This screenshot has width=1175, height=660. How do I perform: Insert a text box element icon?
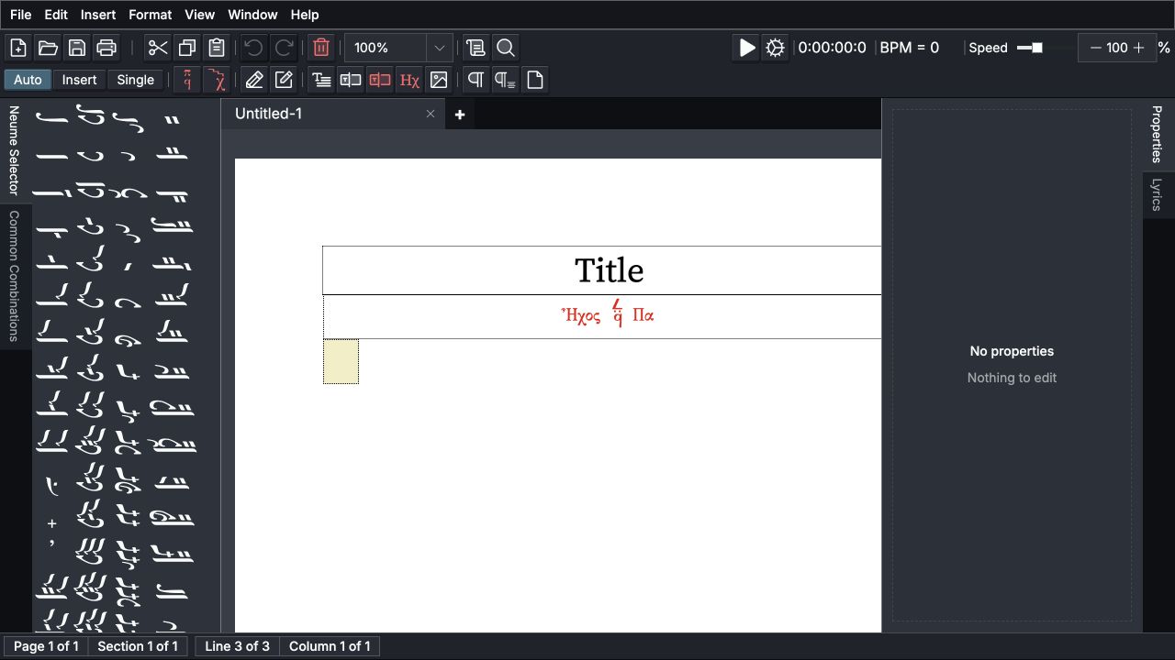tap(351, 80)
